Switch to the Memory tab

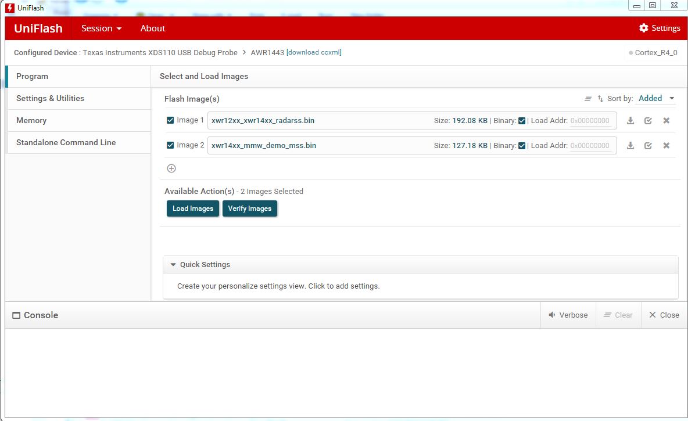[79, 120]
